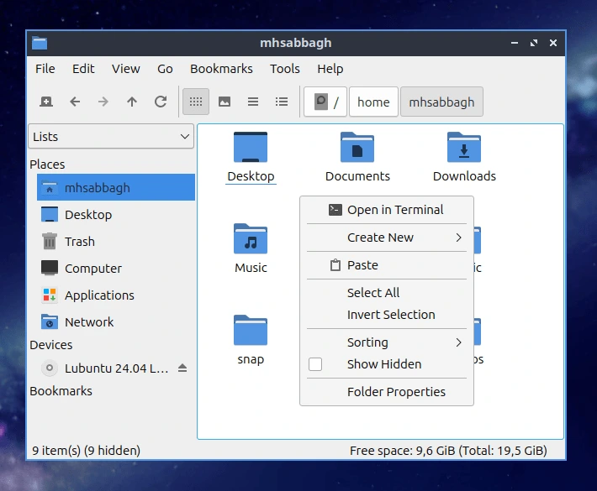597x491 pixels.
Task: Switch to icon view mode
Action: (196, 102)
